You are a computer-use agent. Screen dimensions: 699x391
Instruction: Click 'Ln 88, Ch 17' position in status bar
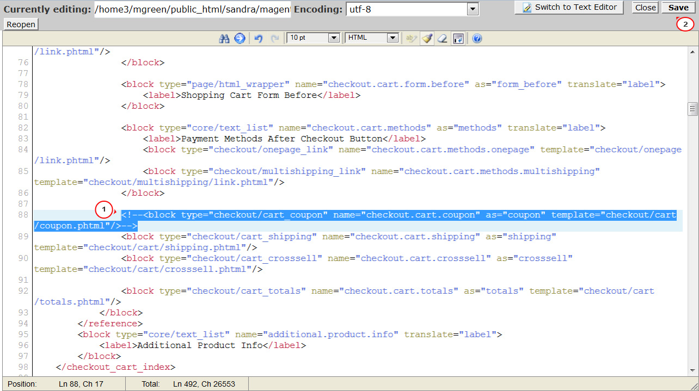(82, 384)
